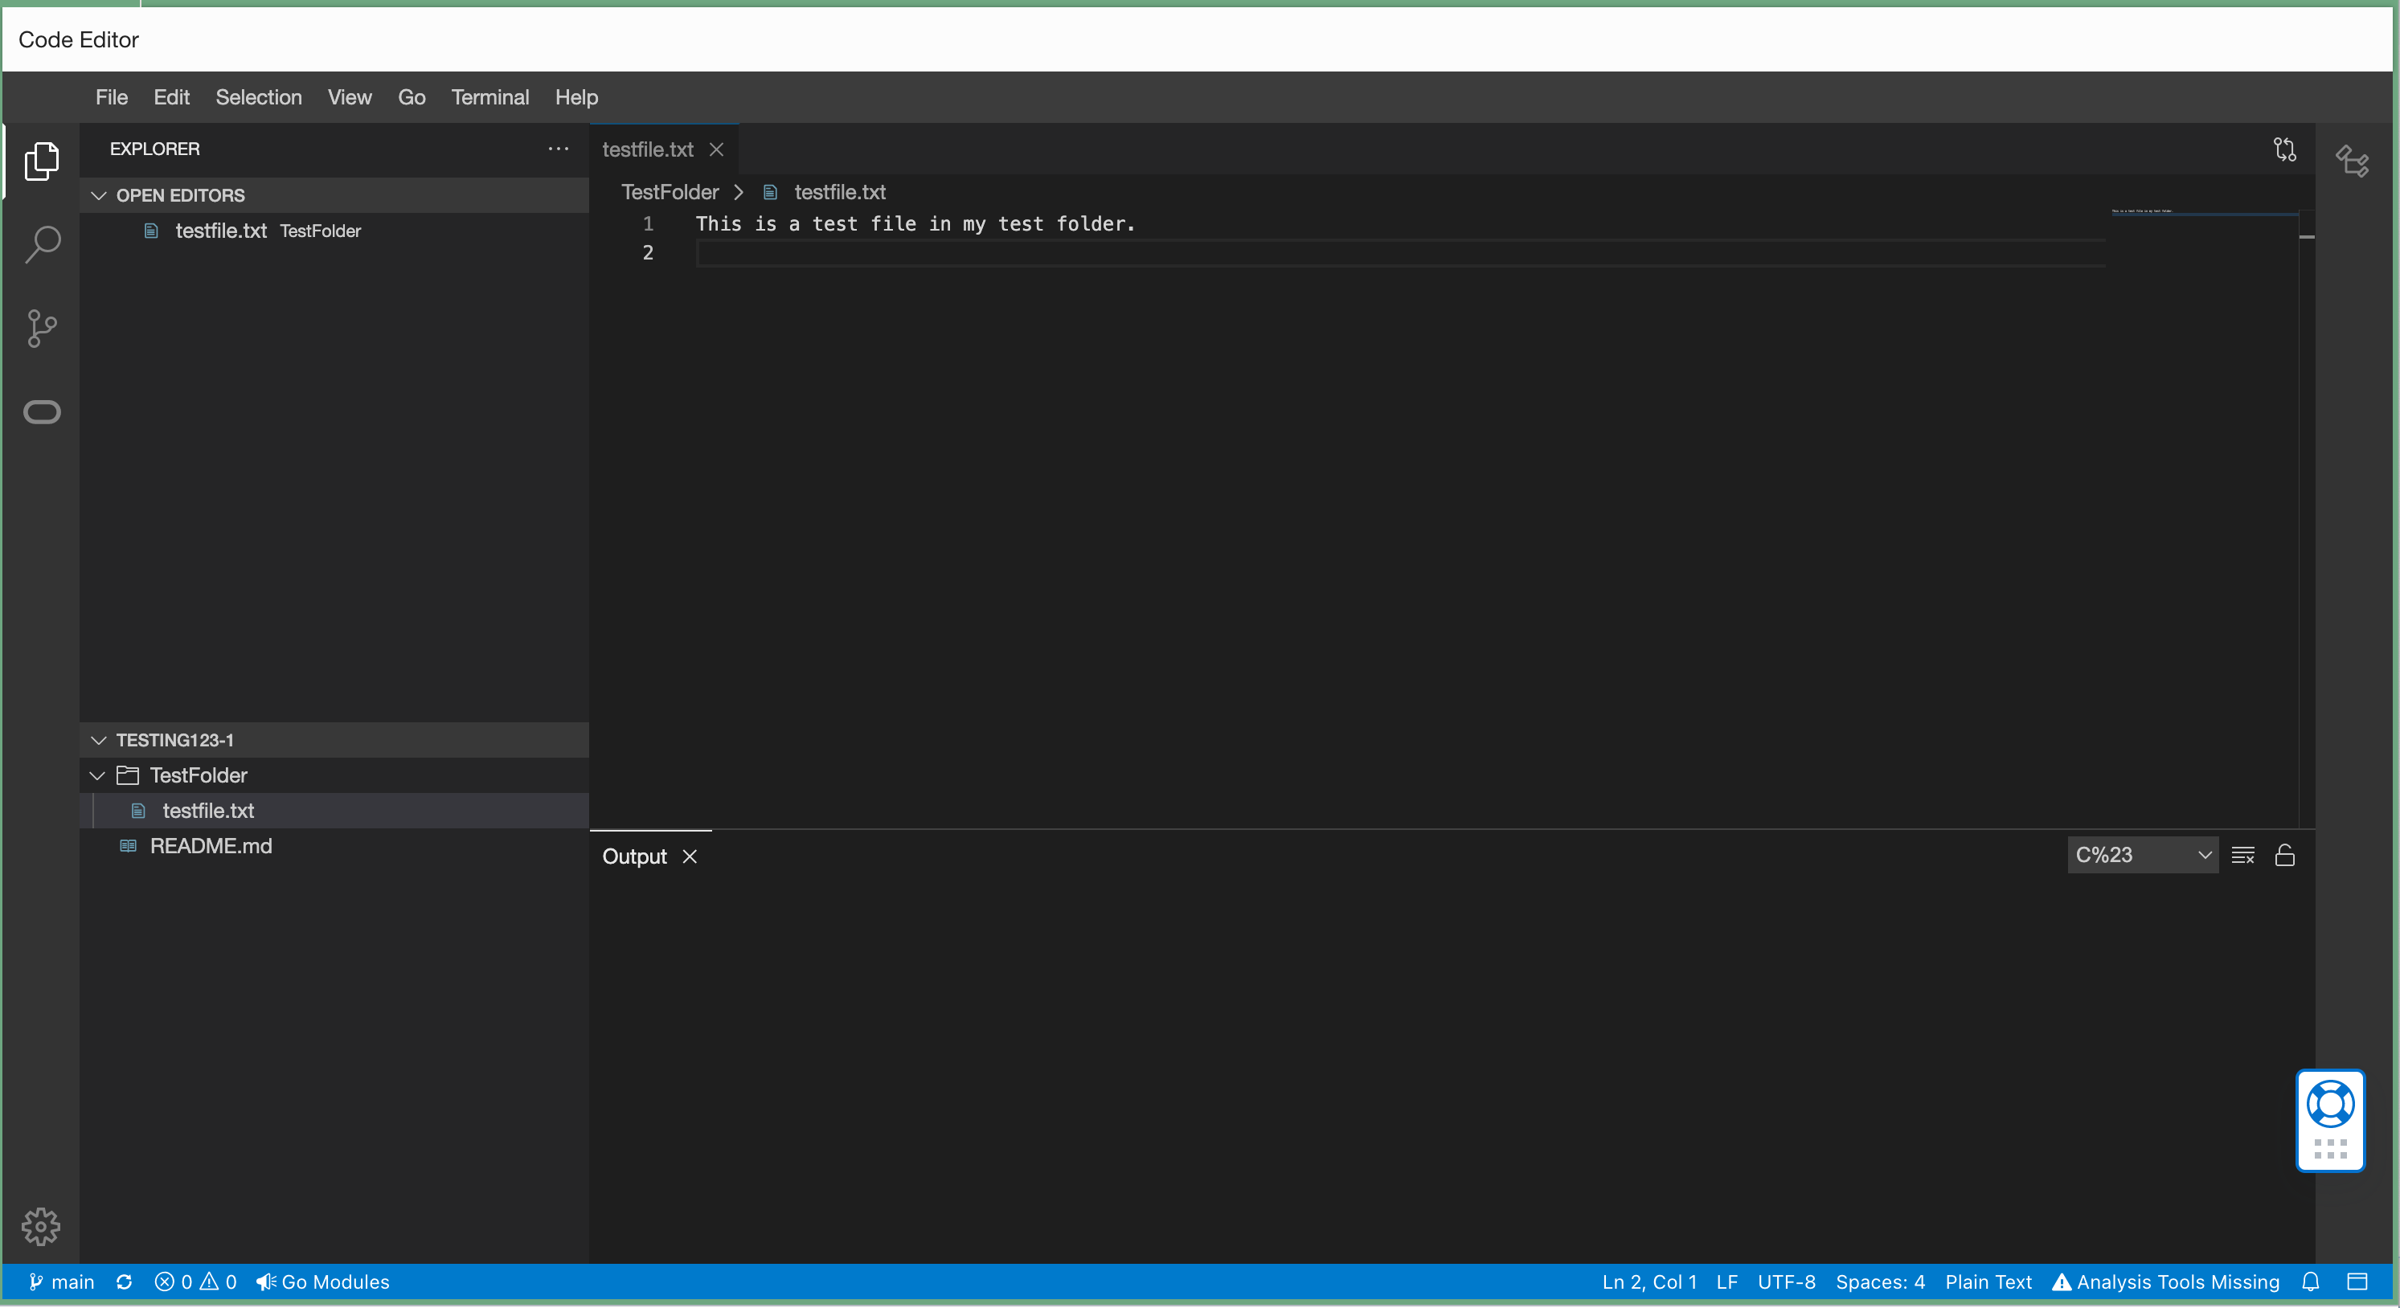Click the clear output list icon
Viewport: 2400px width, 1308px height.
[2246, 856]
